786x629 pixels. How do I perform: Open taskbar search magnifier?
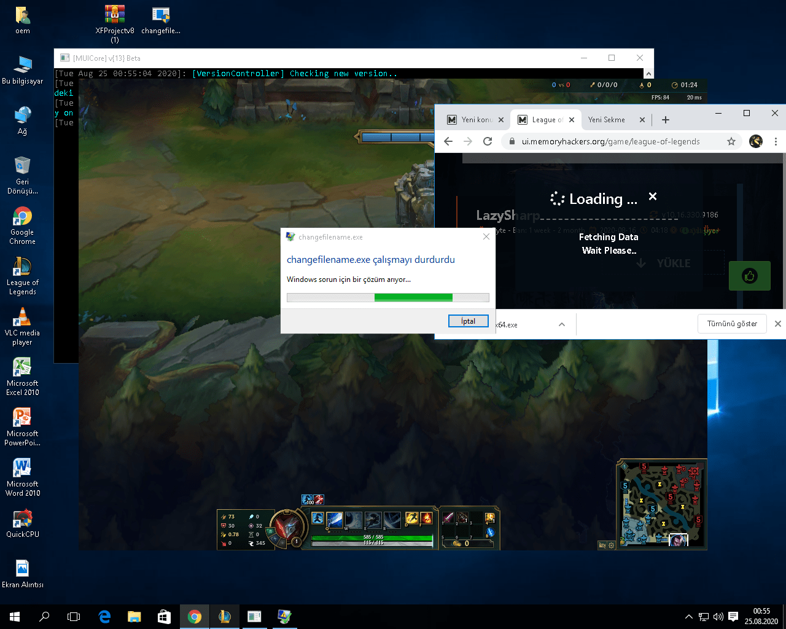click(x=44, y=617)
